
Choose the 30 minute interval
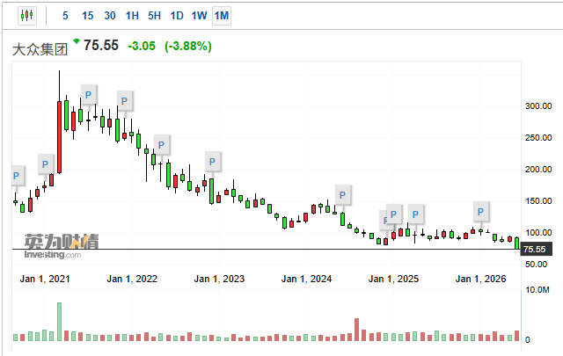[110, 16]
